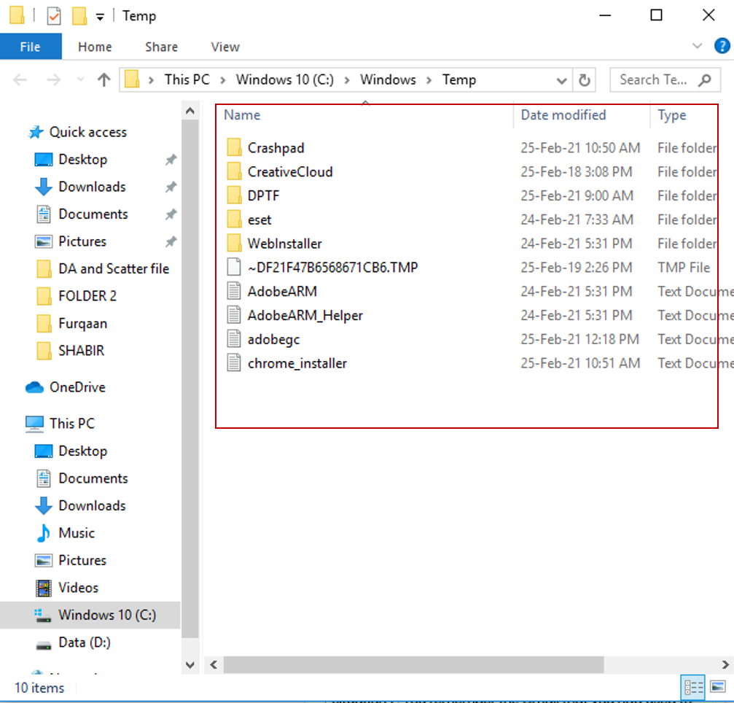Navigate to Windows via the breadcrumb

(388, 79)
